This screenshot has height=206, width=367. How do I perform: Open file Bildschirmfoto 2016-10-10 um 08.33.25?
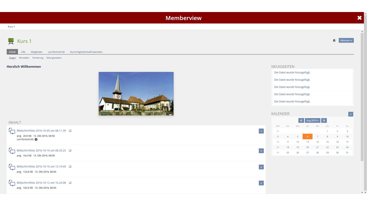(x=41, y=150)
